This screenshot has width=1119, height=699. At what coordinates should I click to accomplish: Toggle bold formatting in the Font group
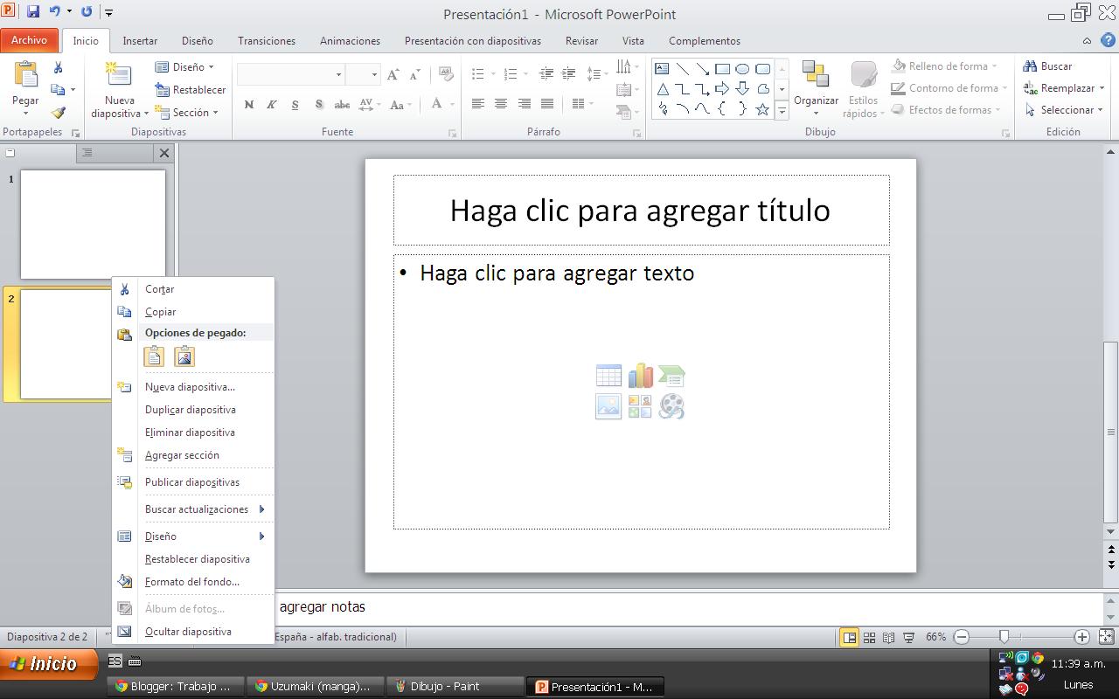coord(249,104)
